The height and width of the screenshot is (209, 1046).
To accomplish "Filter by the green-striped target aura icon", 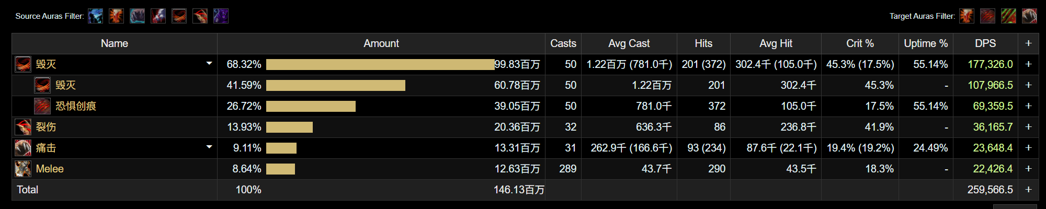I will 1008,16.
